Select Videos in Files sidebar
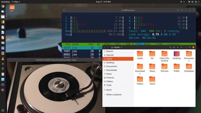Viewport: 201px width, 113px height. tap(118, 81)
